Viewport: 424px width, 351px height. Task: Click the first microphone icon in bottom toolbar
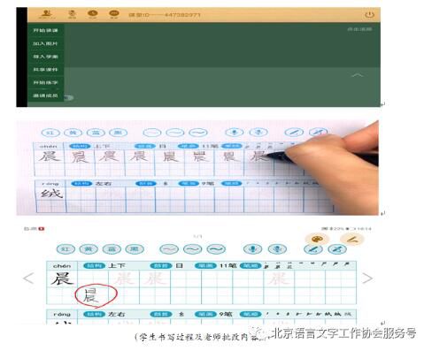[252, 249]
